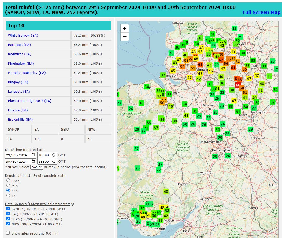Viewport: 282px width, 238px height.
Task: Click the end date field 30/09/2024
Action: 21,162
